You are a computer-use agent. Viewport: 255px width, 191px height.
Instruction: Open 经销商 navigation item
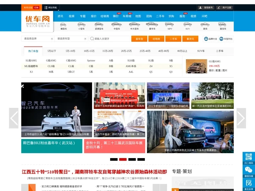[105, 16]
